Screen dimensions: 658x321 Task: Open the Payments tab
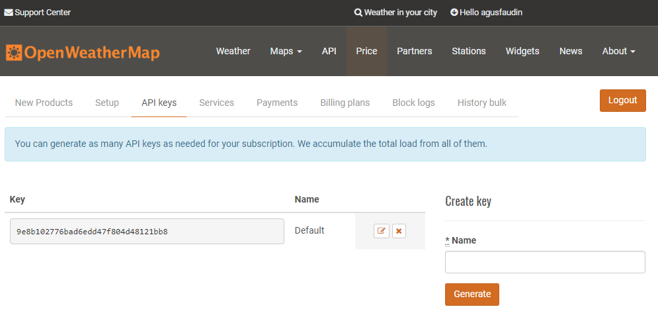[277, 103]
